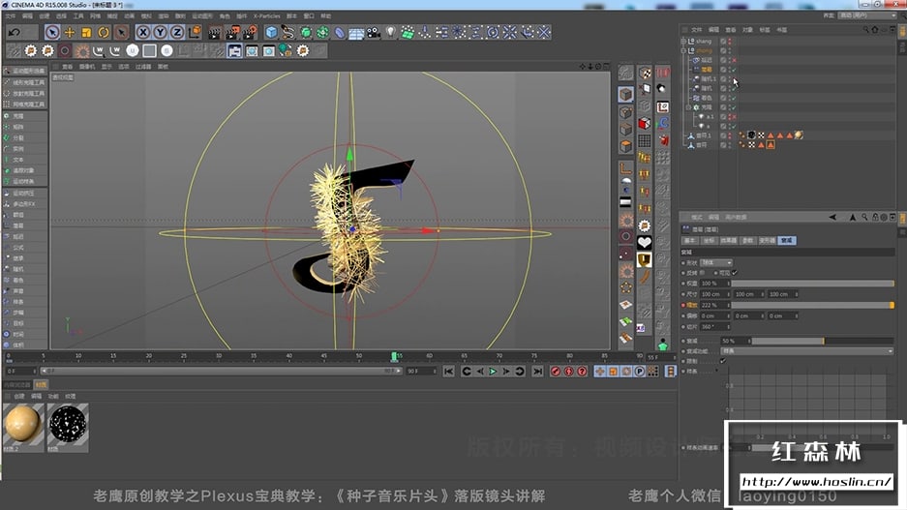This screenshot has height=510, width=907.
Task: Click the red cube icon in side palette
Action: pyautogui.click(x=645, y=123)
